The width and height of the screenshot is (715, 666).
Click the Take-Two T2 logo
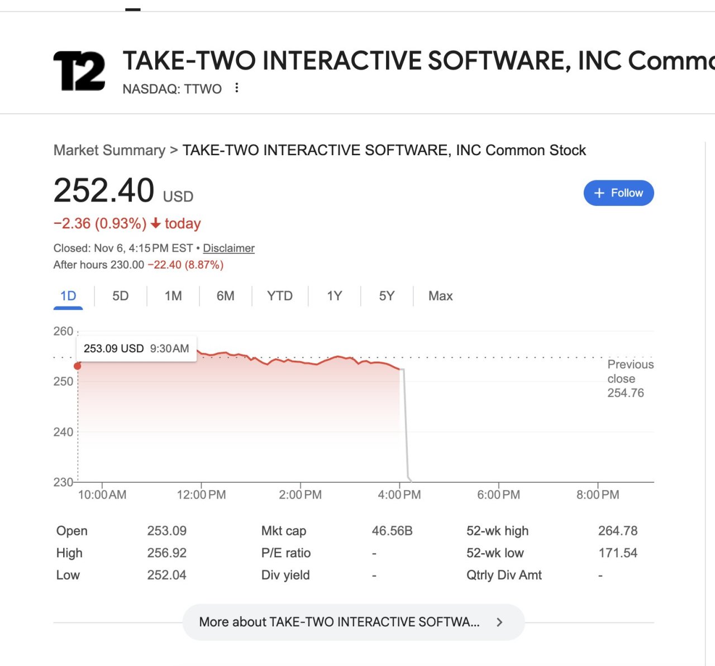click(x=79, y=71)
